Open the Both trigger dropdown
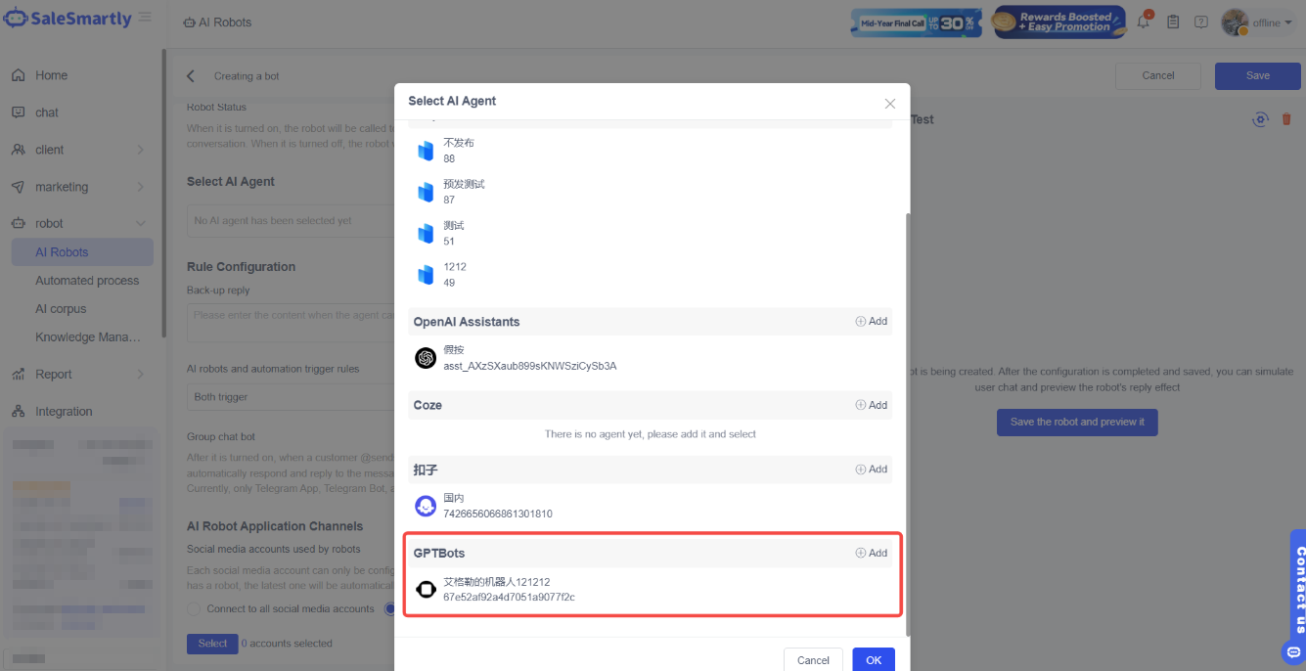Image resolution: width=1306 pixels, height=671 pixels. [292, 396]
